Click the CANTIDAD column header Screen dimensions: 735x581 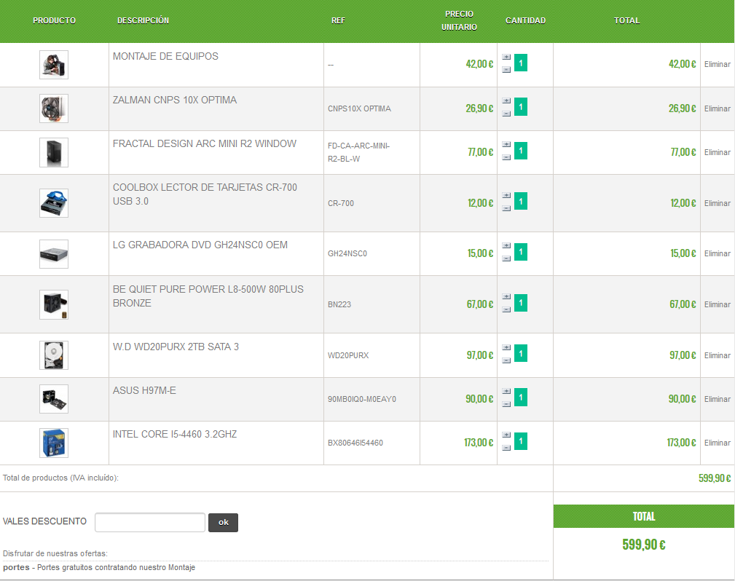click(x=525, y=20)
